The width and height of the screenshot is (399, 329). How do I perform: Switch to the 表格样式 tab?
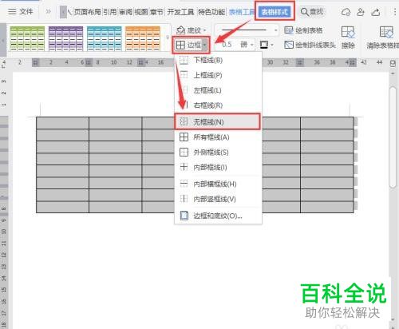(275, 12)
